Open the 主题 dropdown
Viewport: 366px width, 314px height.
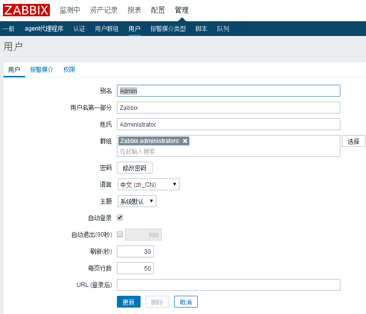coord(137,201)
